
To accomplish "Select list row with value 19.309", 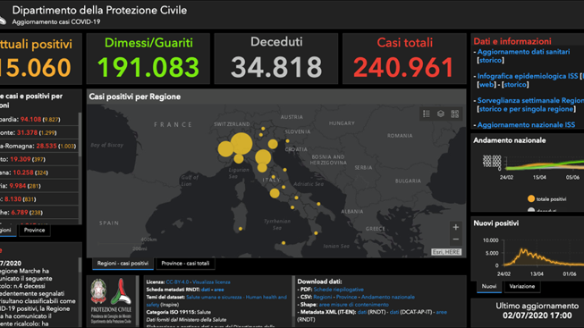I will 39,159.
